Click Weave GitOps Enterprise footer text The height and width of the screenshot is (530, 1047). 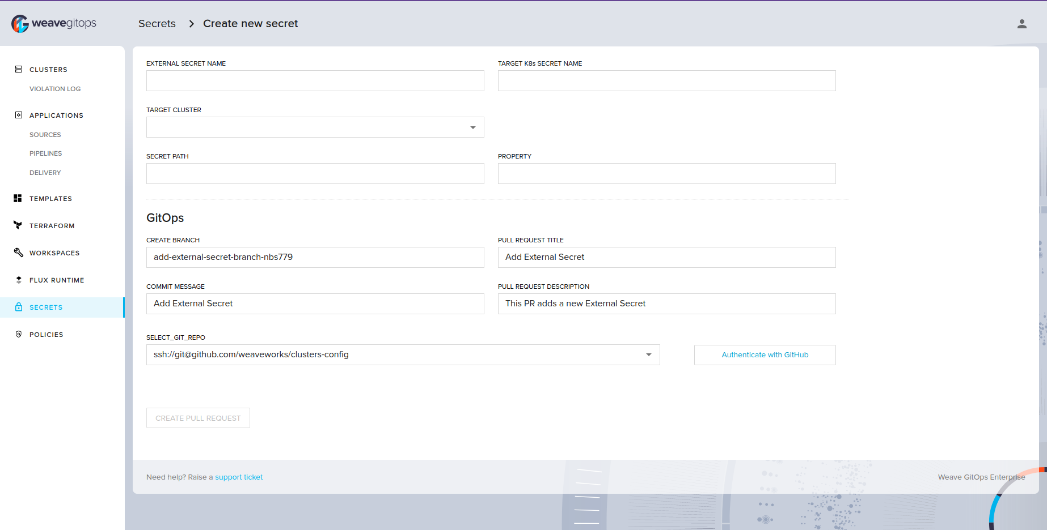[982, 477]
